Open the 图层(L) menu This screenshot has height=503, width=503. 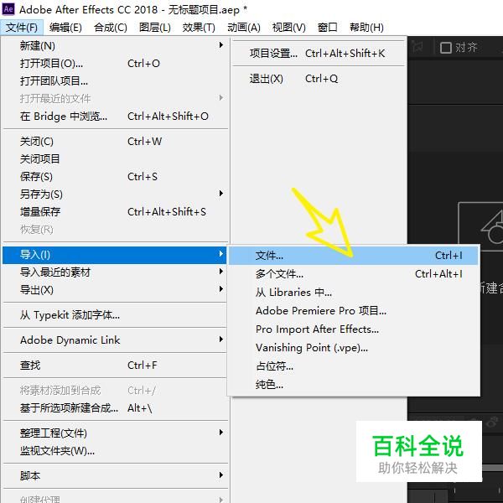[x=154, y=28]
